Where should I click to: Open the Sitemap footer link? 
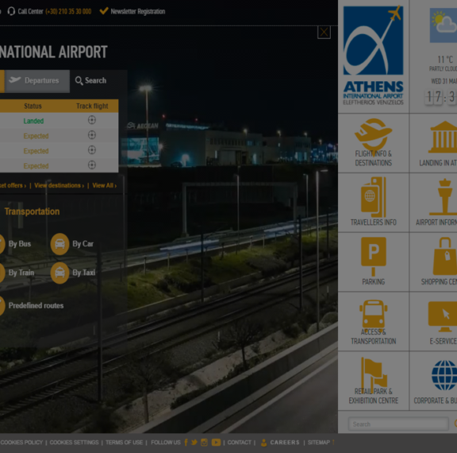[319, 443]
